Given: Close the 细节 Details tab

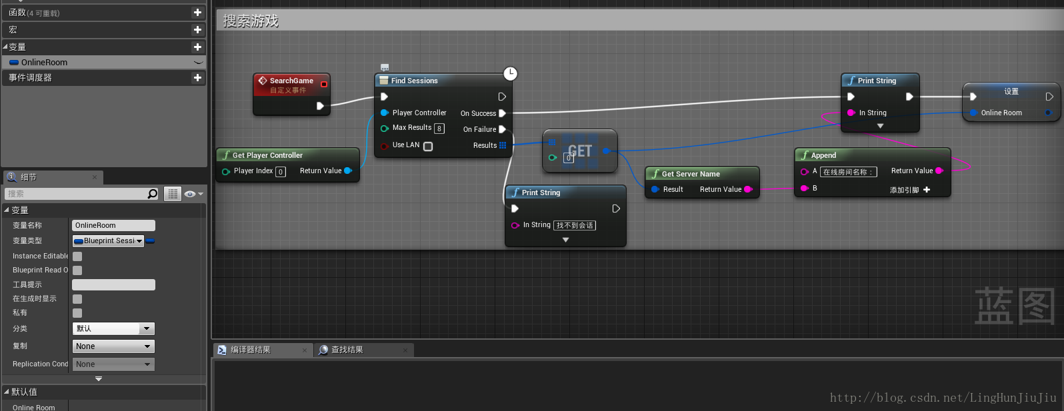Looking at the screenshot, I should (95, 177).
